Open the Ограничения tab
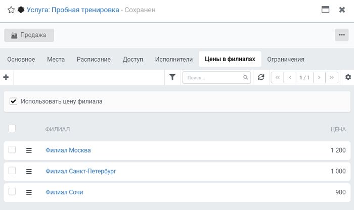Viewport: 354px width, 210px height. (286, 59)
